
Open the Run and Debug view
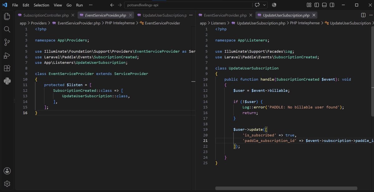[7, 55]
